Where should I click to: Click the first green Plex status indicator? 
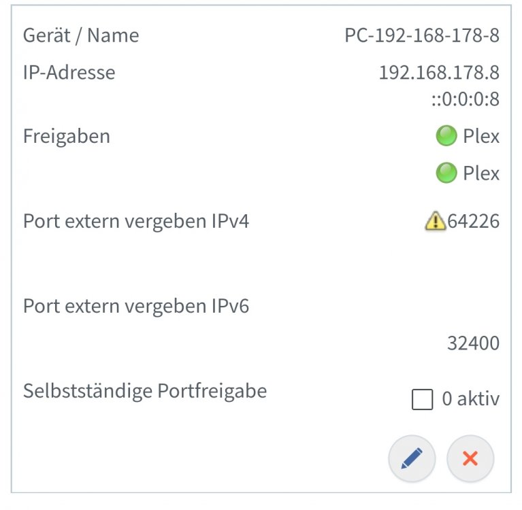coord(446,136)
